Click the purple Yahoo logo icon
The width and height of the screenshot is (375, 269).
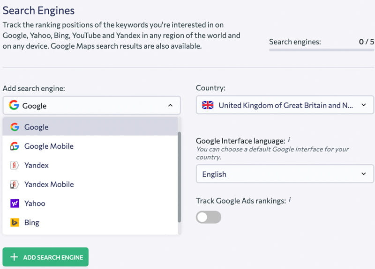tap(15, 204)
